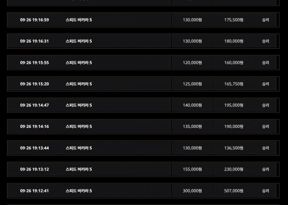Viewport: 288px width, 205px height.
Task: Click 승리 result in the 19:15:55 row
Action: (x=265, y=63)
